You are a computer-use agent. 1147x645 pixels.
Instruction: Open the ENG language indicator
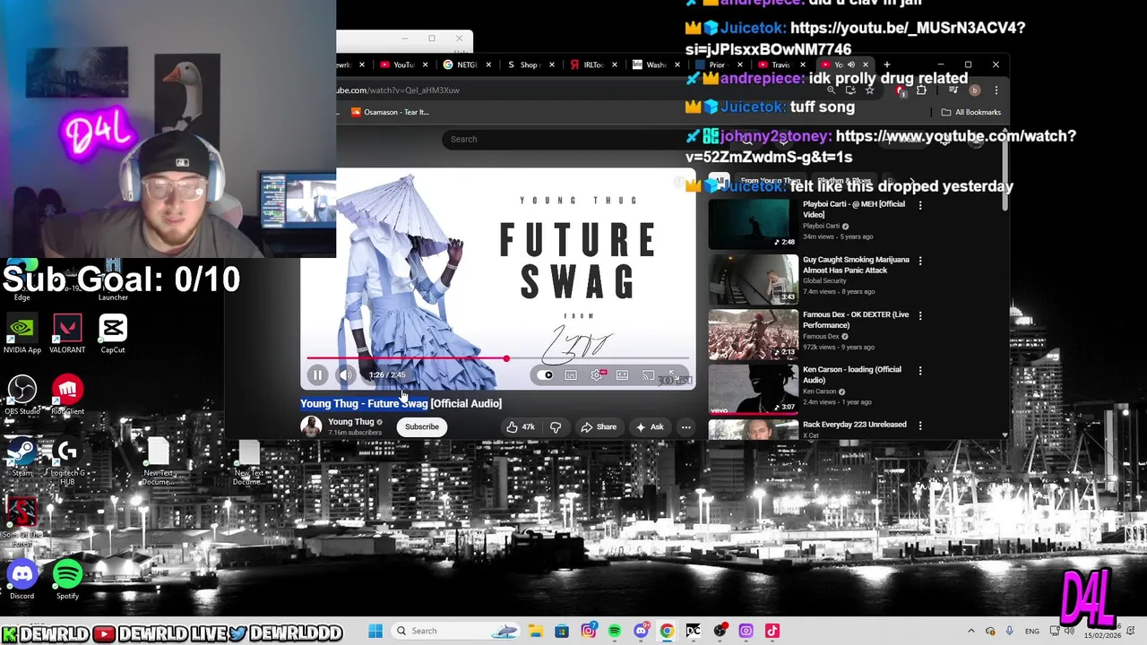(1032, 631)
